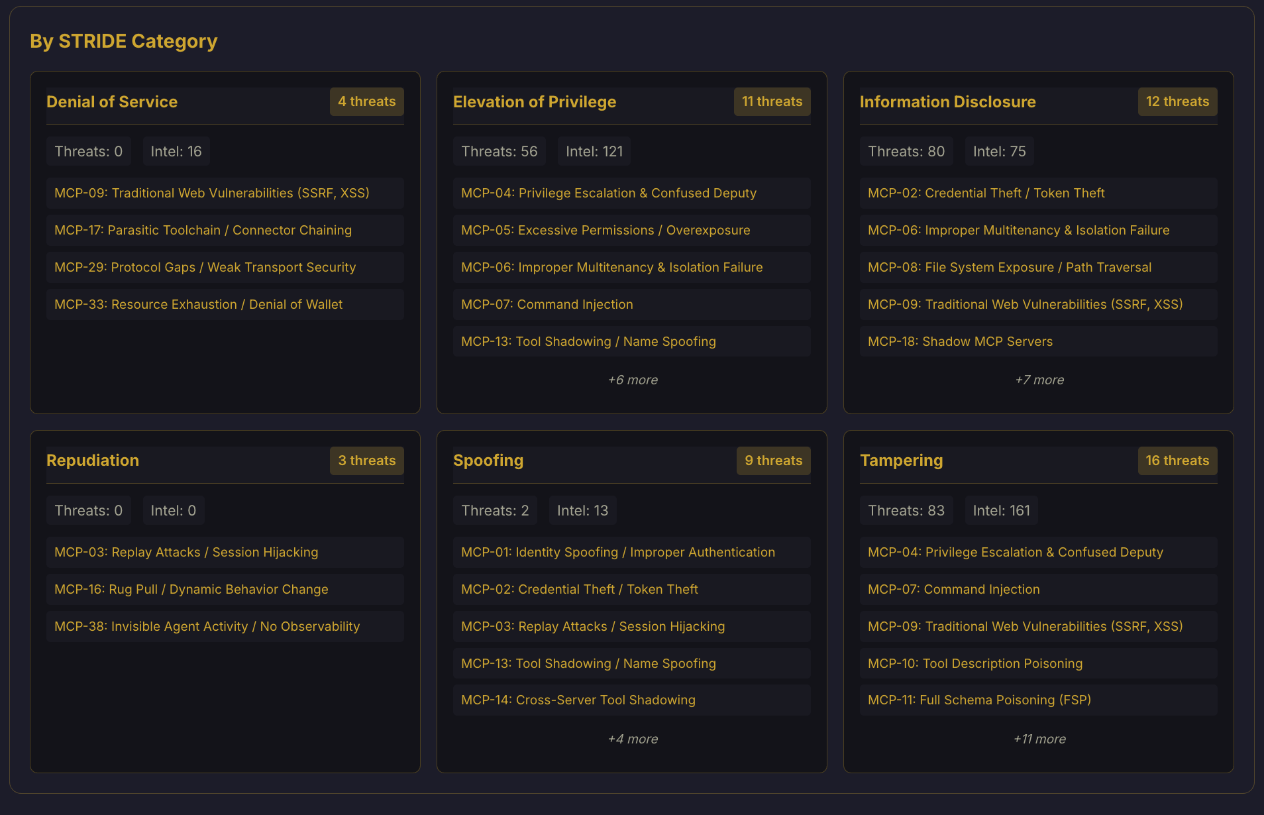This screenshot has width=1264, height=815.
Task: Click the 9 threats badge
Action: (774, 461)
